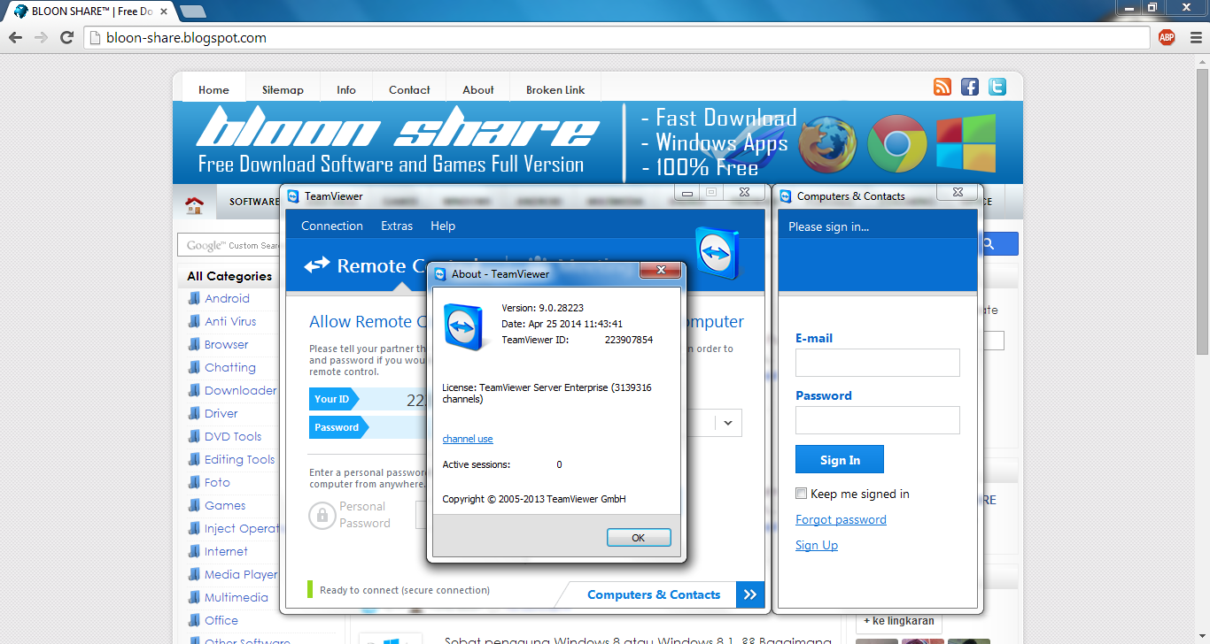Click the Firefox logo in banner
The width and height of the screenshot is (1210, 644).
[x=827, y=144]
